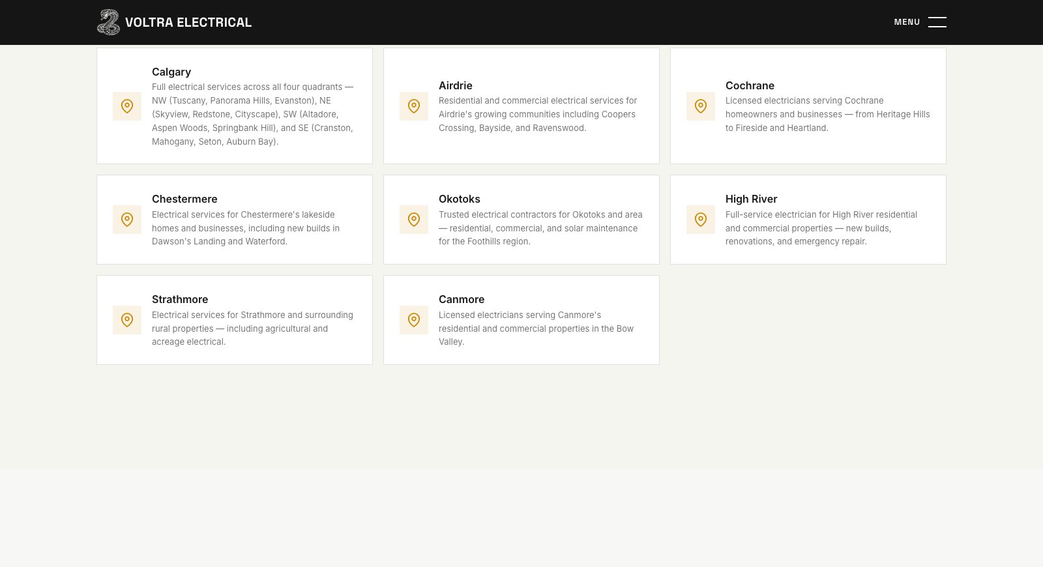1043x567 pixels.
Task: Go home via VOLTRA ELECTRICAL brand text
Action: click(x=188, y=22)
